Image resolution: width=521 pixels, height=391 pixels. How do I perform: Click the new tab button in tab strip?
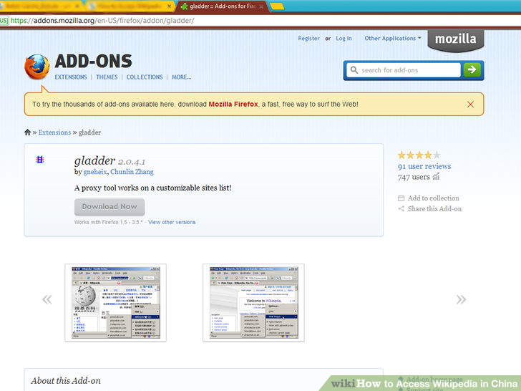point(277,6)
